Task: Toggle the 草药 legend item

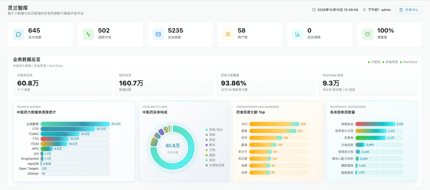Action: click(210, 160)
